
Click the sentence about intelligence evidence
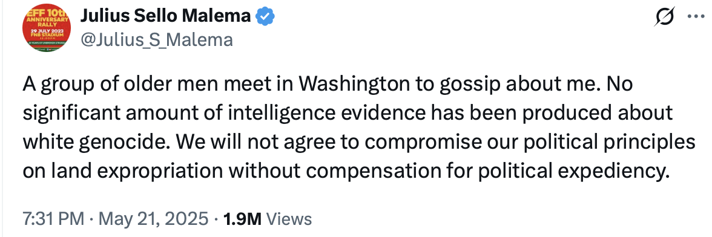click(x=348, y=114)
